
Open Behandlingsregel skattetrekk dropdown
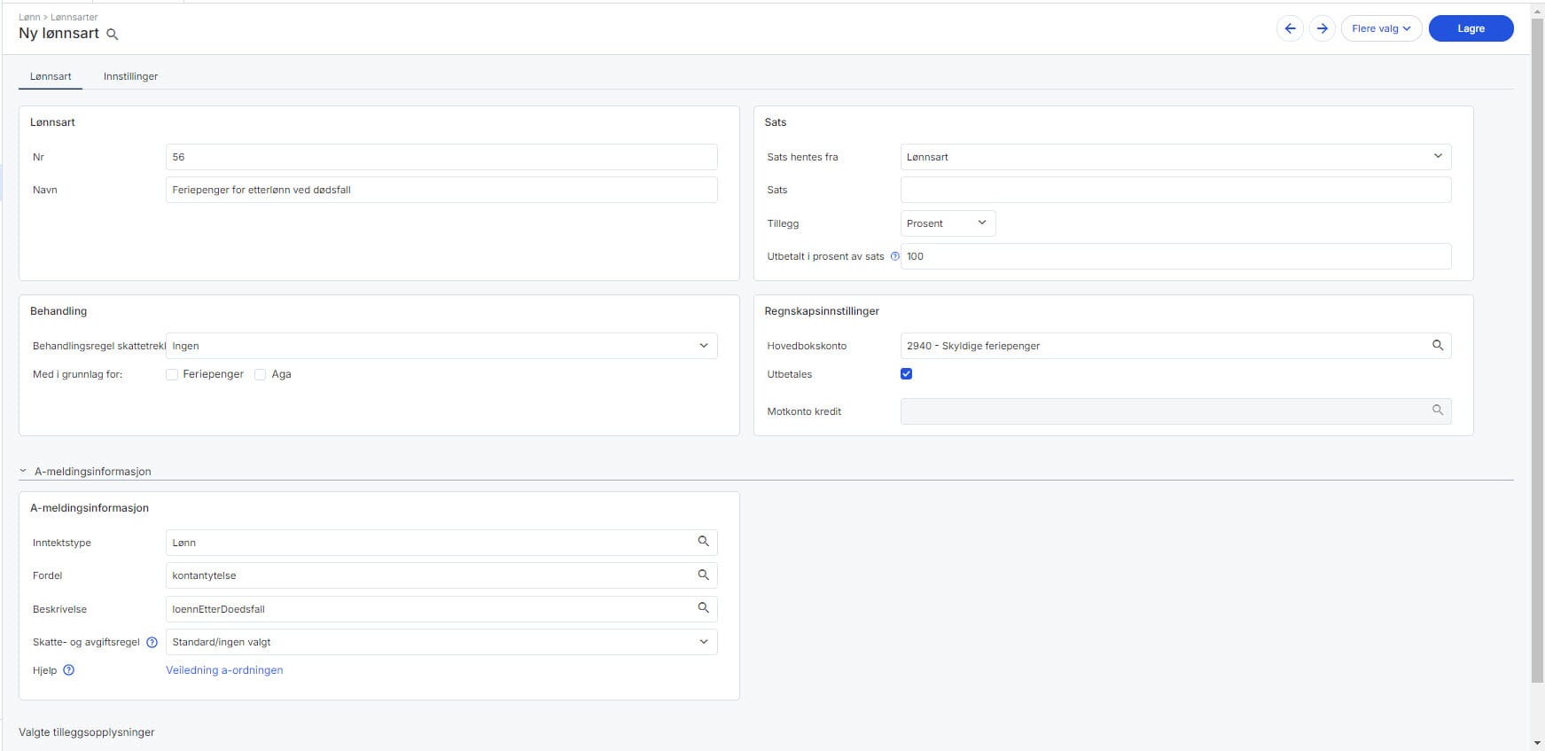pyautogui.click(x=441, y=346)
